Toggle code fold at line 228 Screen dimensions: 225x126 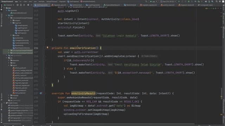pyautogui.click(x=44, y=56)
